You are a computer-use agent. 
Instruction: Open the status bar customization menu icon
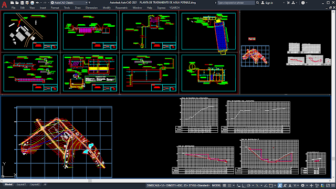tap(333, 185)
